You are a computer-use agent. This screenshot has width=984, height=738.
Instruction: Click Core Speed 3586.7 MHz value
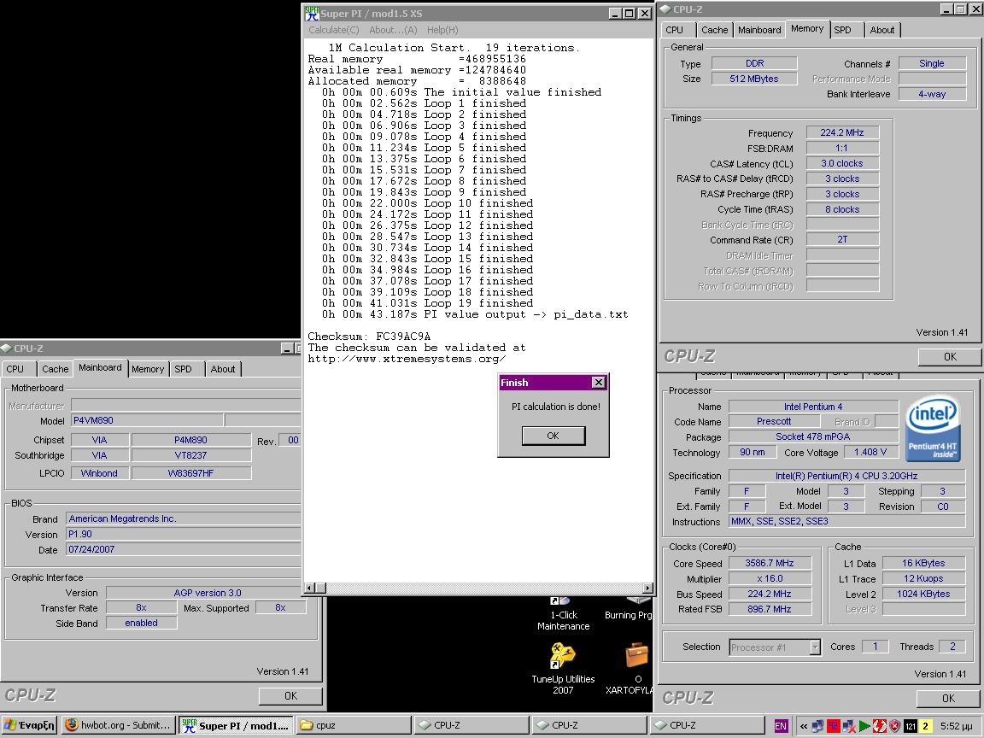(x=770, y=563)
